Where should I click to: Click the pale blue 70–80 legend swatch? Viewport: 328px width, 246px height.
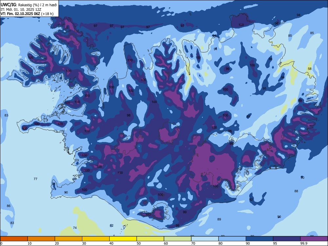[x=205, y=239]
